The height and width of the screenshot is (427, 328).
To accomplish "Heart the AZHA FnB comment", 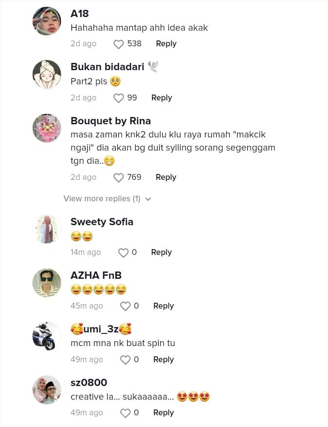I will pos(126,306).
